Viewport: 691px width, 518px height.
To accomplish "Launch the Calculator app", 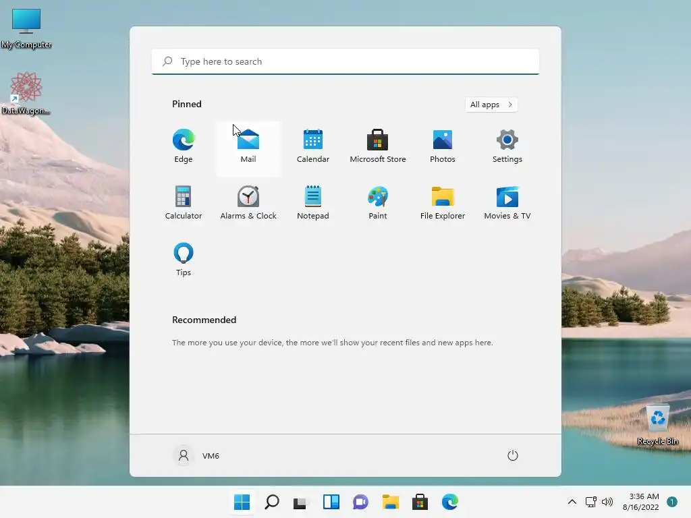I will 184,203.
